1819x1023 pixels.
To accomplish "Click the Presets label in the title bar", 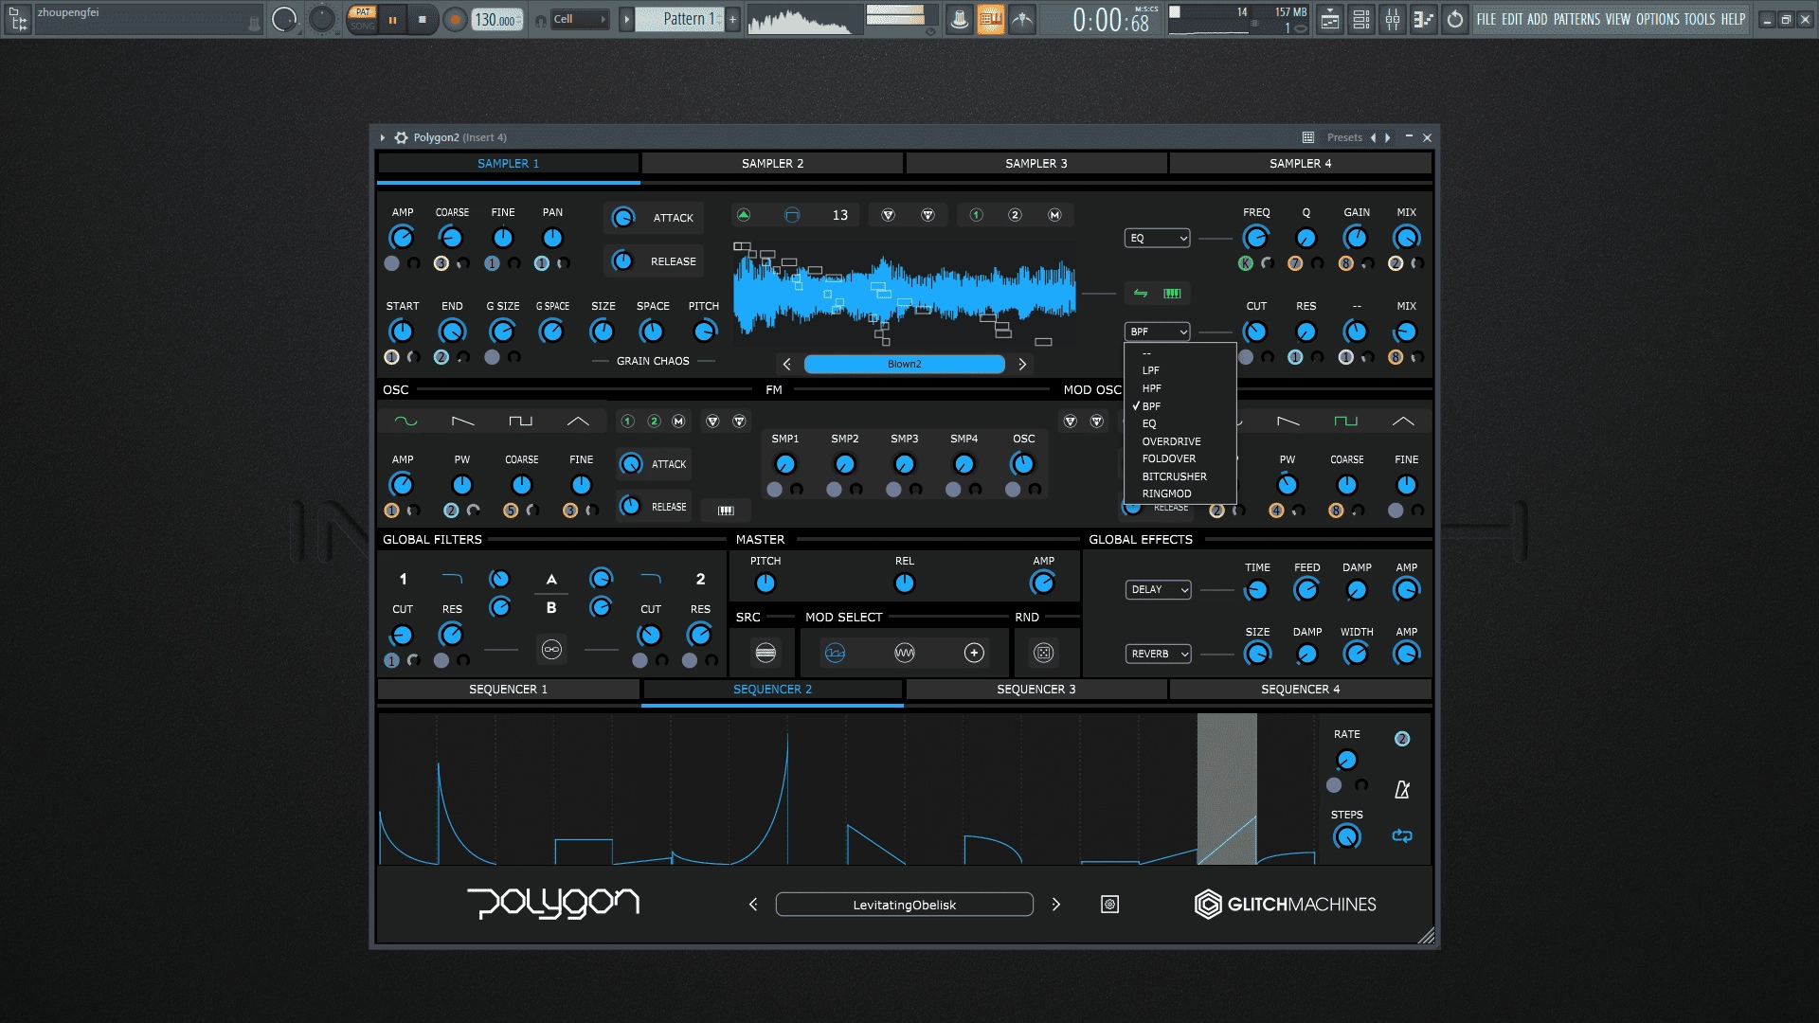I will [x=1344, y=137].
